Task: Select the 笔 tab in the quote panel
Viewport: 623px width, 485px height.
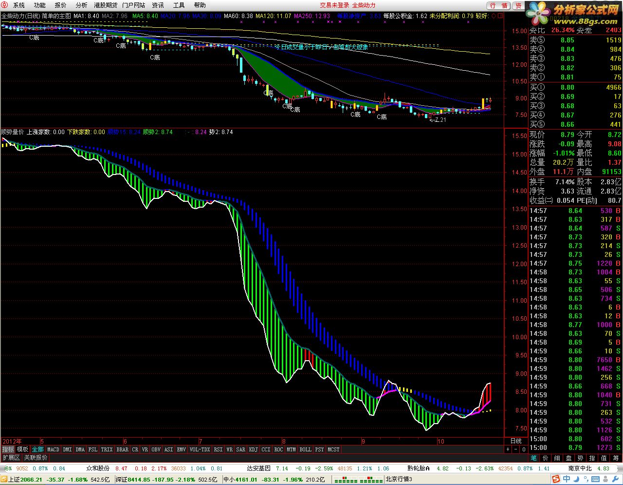Action: pyautogui.click(x=534, y=458)
